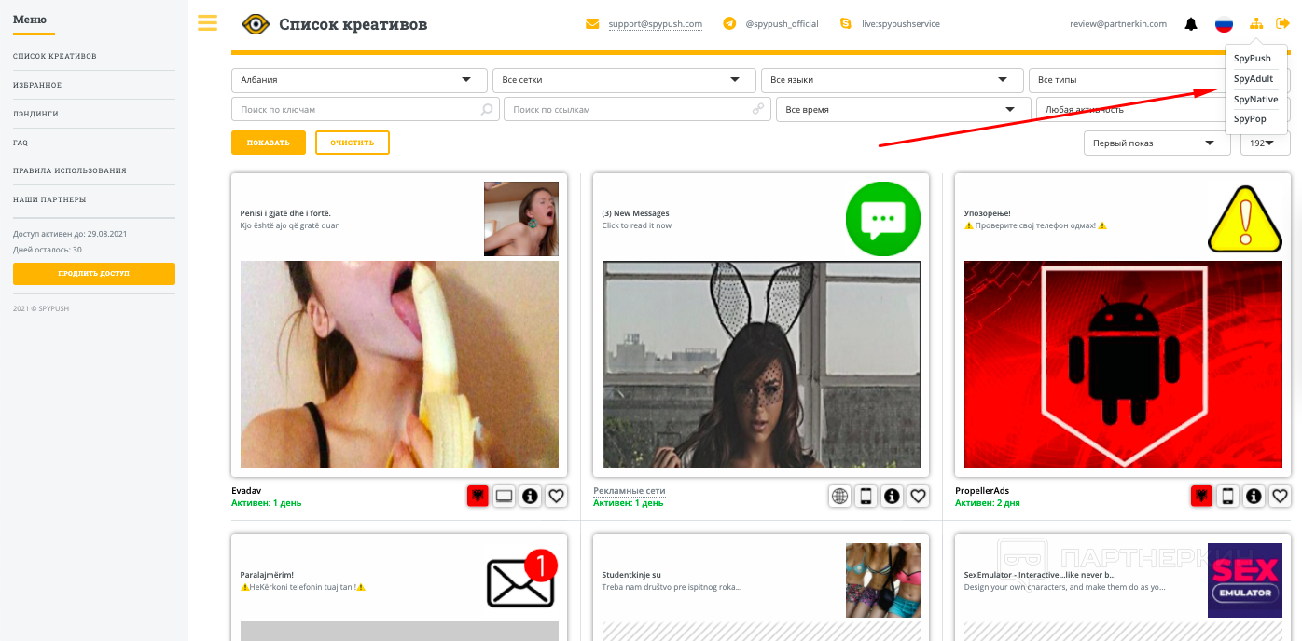Click the Продлить доступ button
This screenshot has width=1302, height=641.
(94, 274)
